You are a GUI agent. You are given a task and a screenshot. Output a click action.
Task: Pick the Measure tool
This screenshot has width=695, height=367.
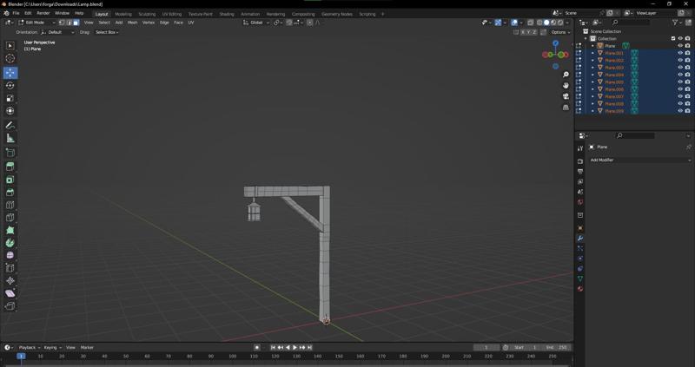coord(10,138)
